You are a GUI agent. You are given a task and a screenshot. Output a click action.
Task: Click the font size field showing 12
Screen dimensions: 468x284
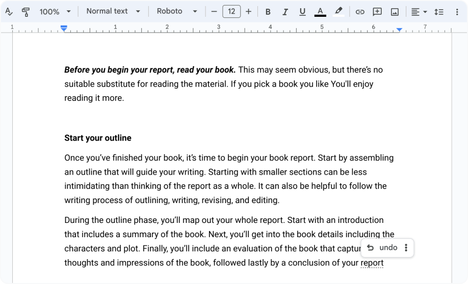(x=231, y=12)
